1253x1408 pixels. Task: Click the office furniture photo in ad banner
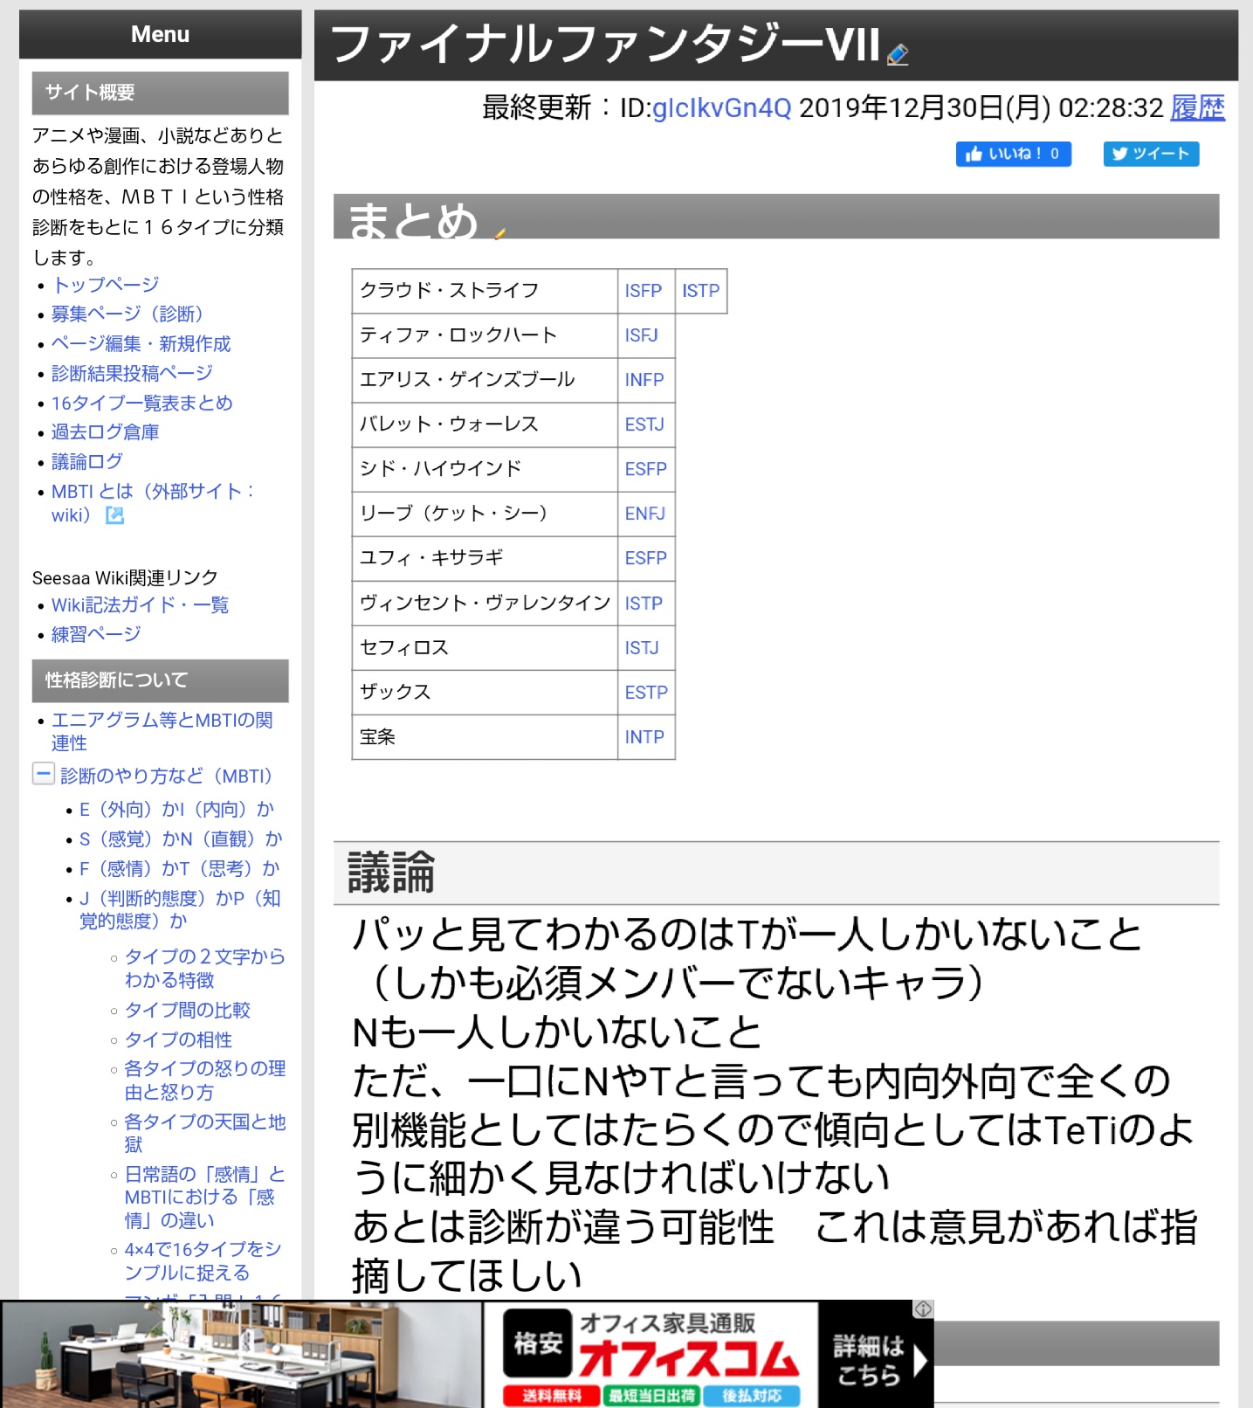[242, 1354]
